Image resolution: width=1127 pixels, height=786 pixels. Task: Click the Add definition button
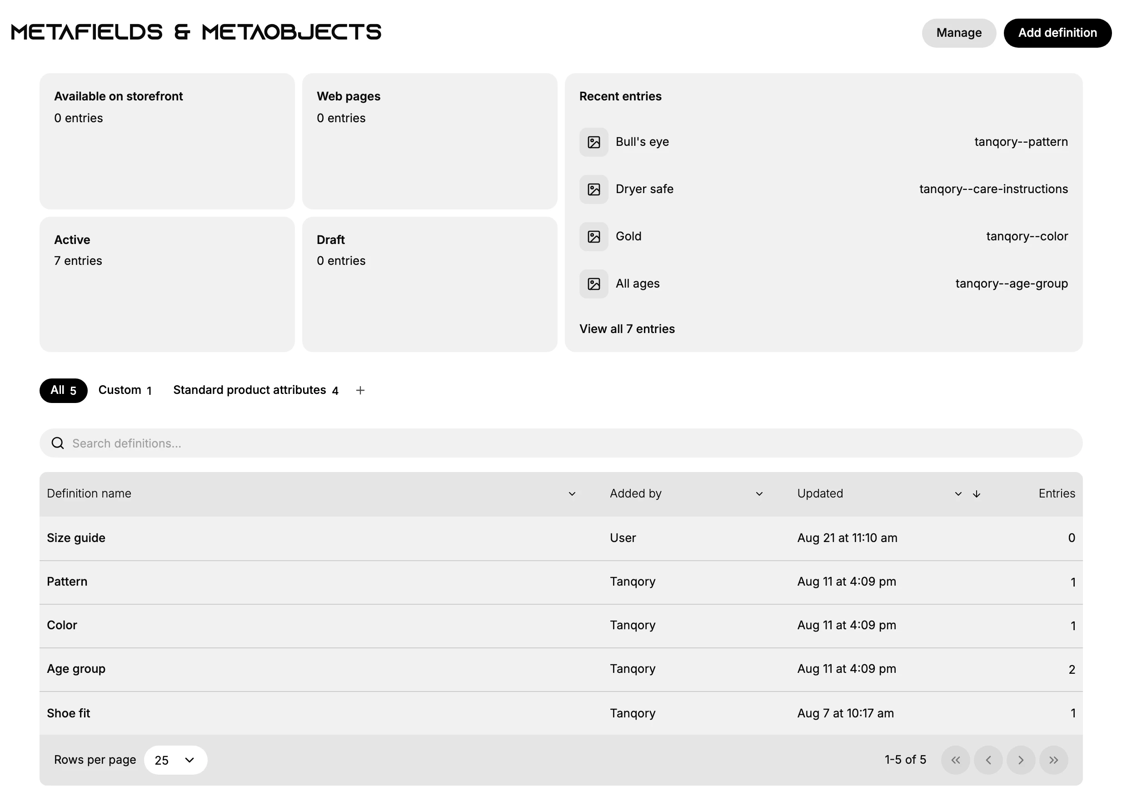(x=1057, y=33)
